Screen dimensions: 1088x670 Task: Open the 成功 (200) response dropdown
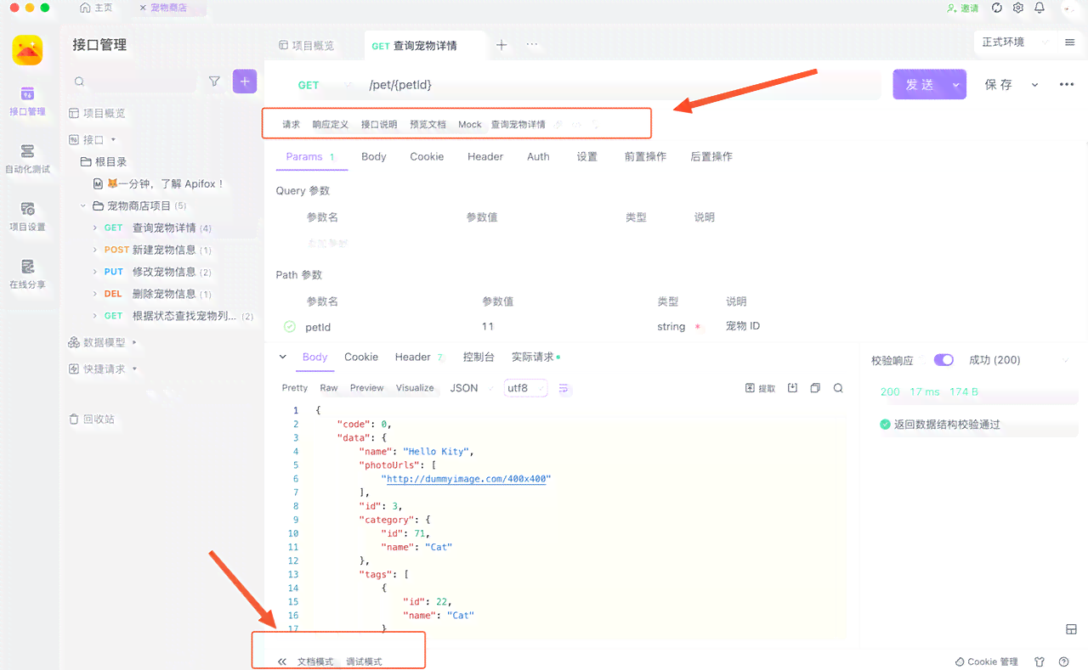(x=1018, y=360)
